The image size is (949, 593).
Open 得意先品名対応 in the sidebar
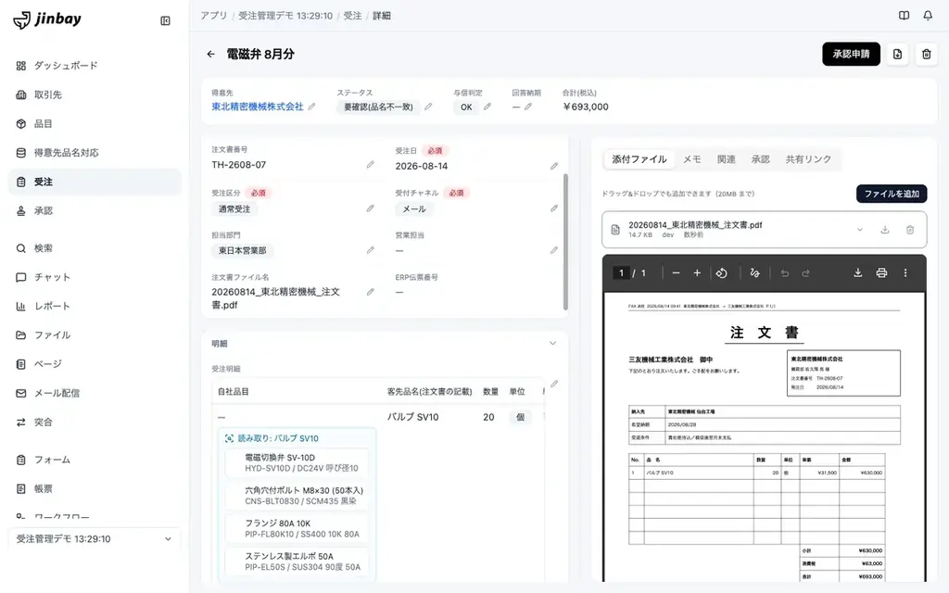pos(95,153)
